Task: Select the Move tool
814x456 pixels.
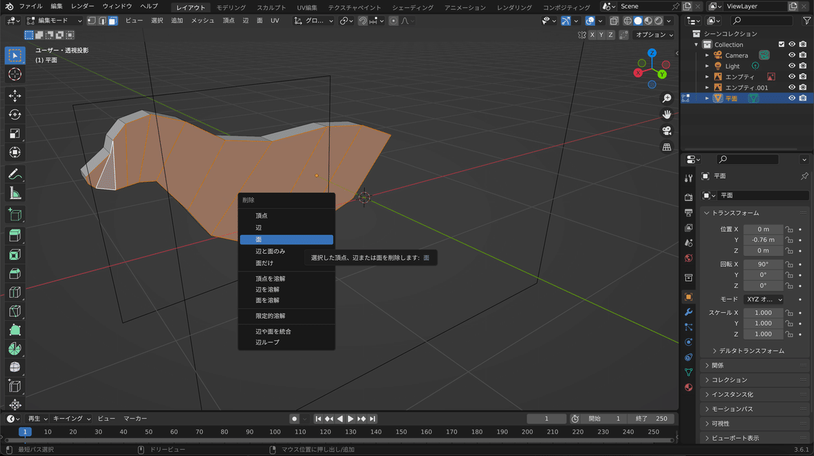Action: coord(15,96)
